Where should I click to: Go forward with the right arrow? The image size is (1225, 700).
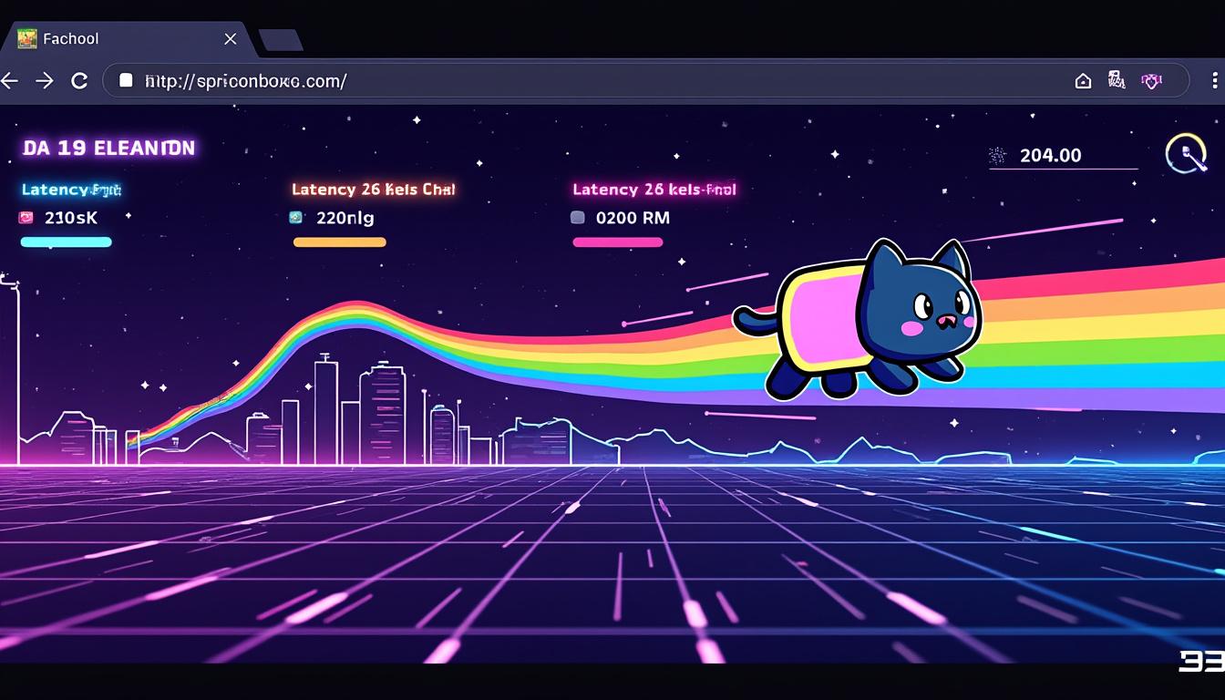[x=45, y=81]
